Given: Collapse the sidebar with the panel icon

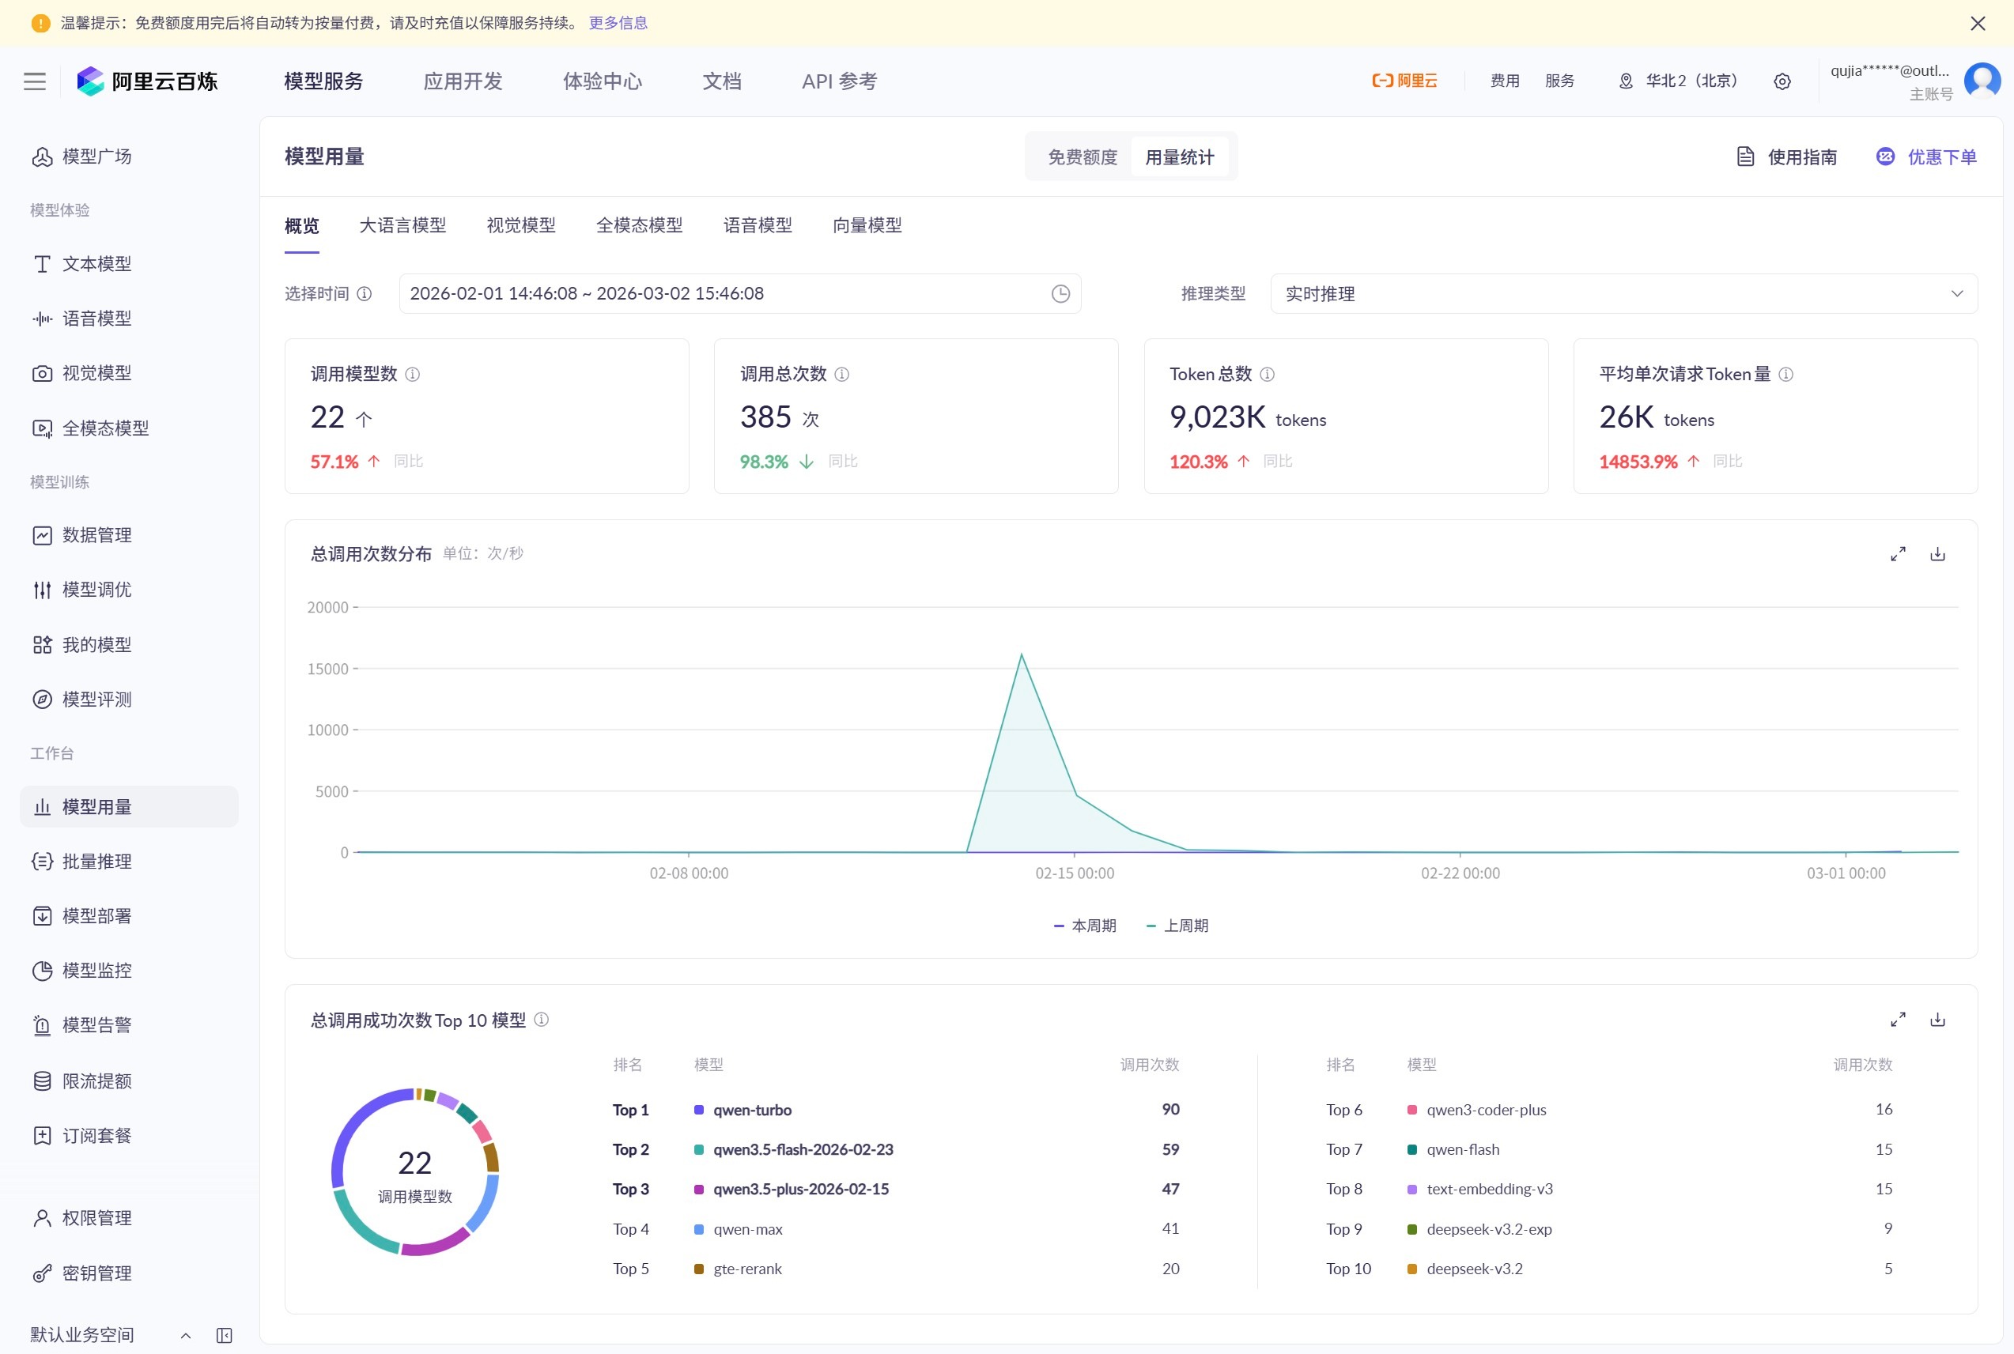Looking at the screenshot, I should click(225, 1335).
